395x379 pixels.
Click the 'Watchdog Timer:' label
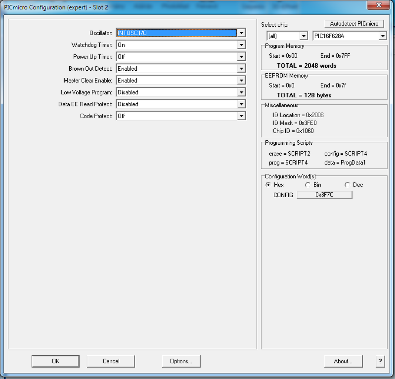click(x=92, y=45)
